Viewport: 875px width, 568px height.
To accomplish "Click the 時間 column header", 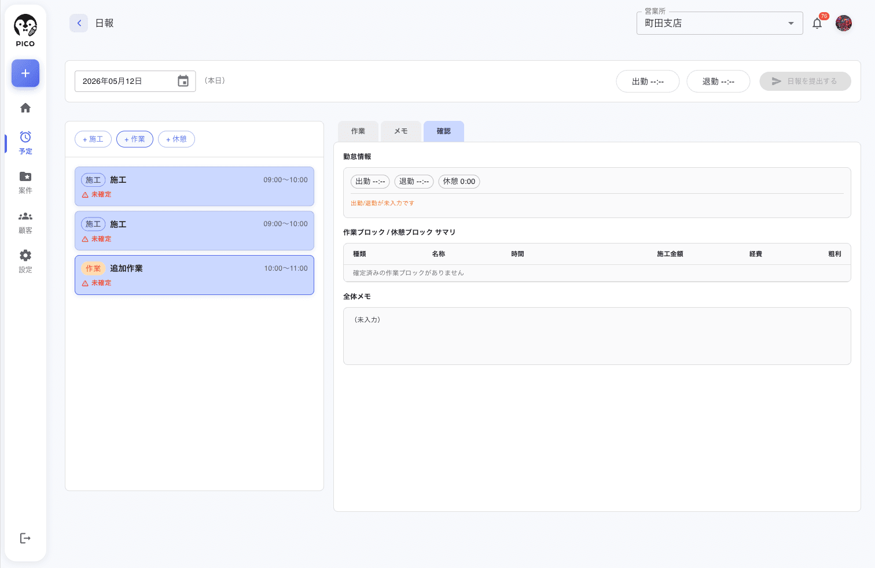I will pyautogui.click(x=518, y=254).
